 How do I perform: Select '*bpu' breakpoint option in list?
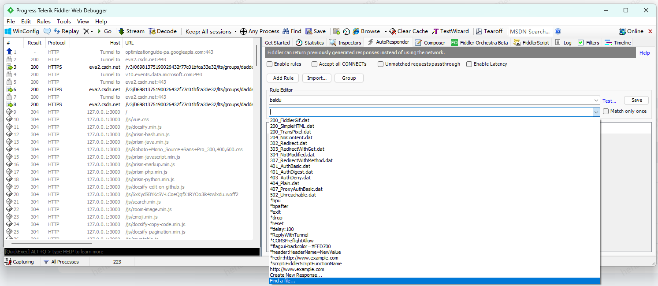pos(435,201)
